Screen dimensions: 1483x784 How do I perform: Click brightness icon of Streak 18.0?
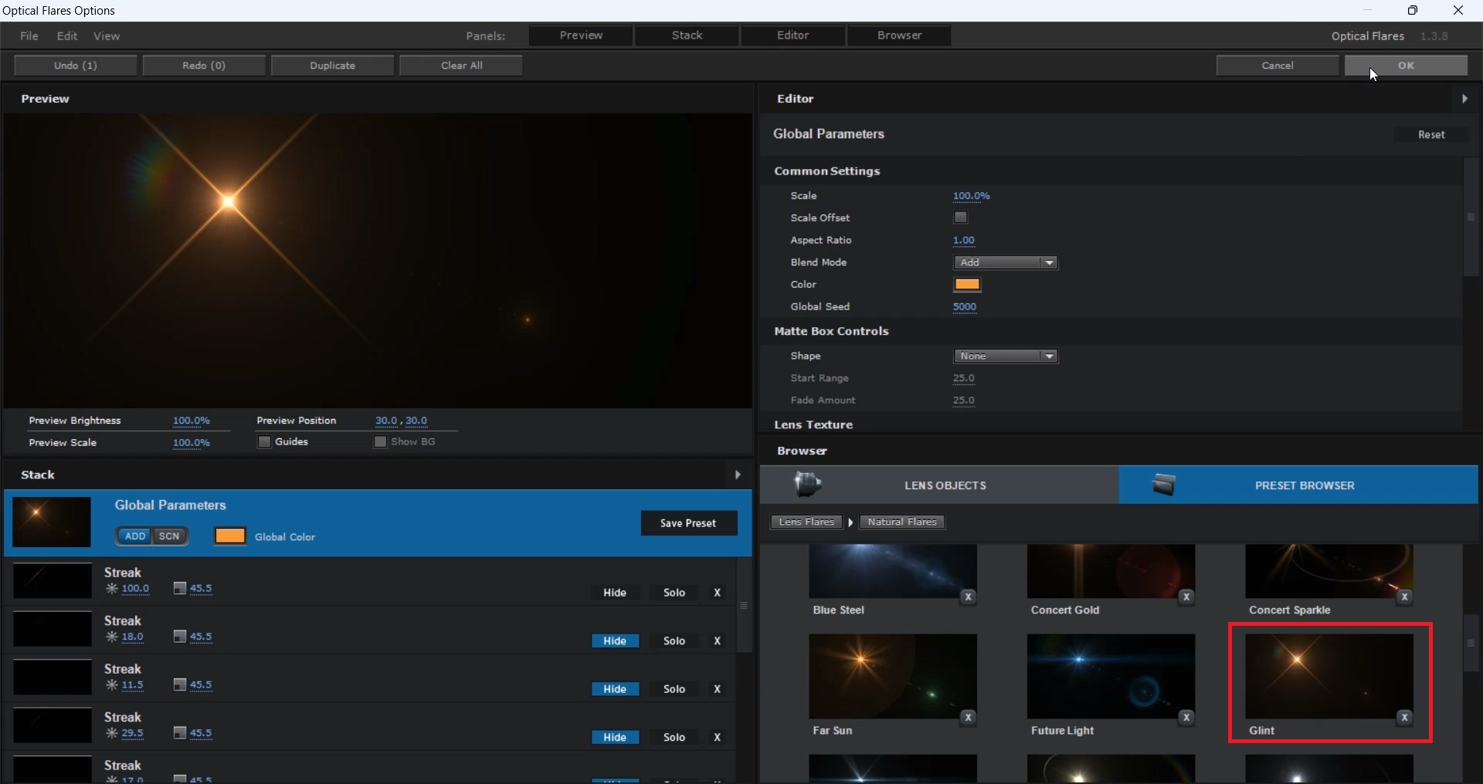[112, 637]
